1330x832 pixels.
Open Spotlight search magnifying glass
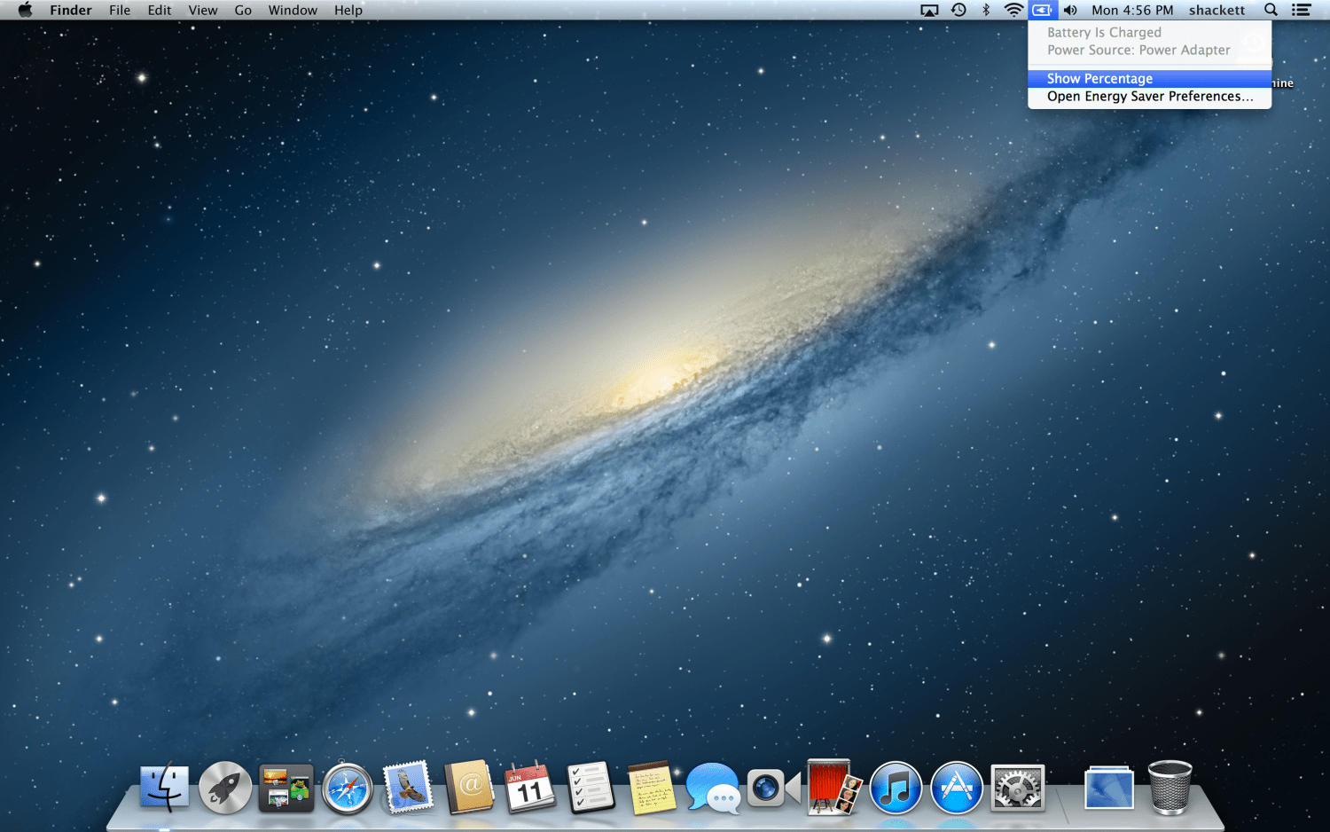(1271, 10)
